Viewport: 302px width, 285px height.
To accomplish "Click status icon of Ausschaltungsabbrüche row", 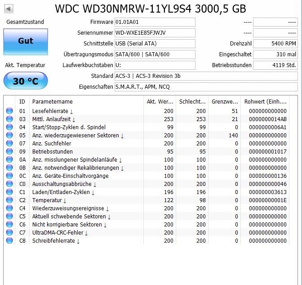I will 9,184.
